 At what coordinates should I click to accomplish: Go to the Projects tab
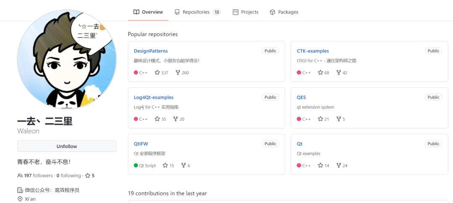tap(246, 12)
